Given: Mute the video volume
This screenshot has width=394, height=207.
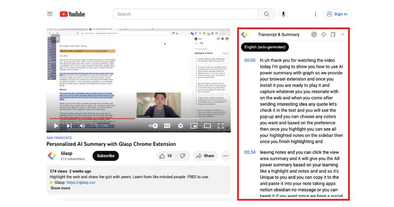Looking at the screenshot, I should tap(82, 126).
